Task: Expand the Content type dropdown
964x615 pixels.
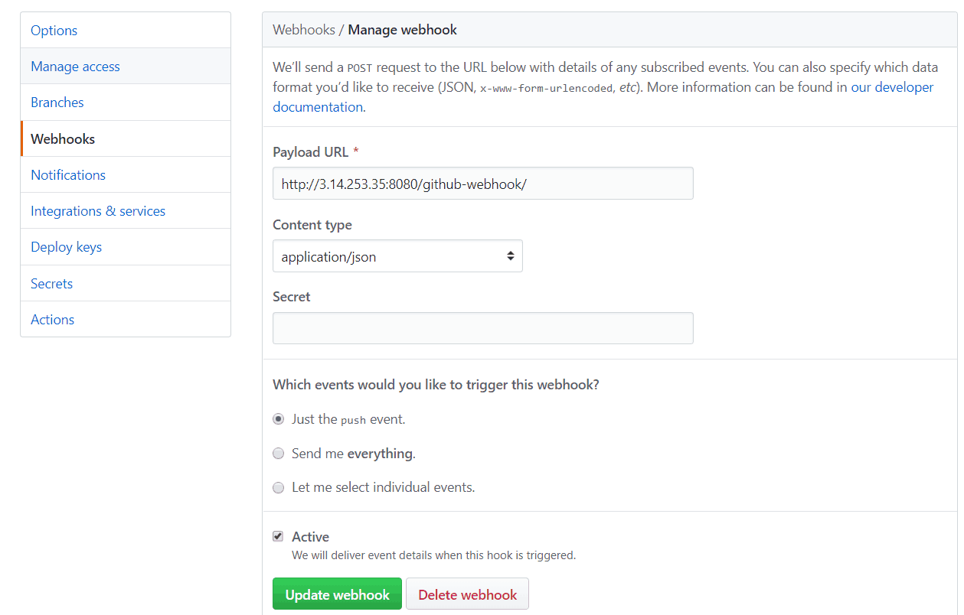Action: click(x=397, y=257)
